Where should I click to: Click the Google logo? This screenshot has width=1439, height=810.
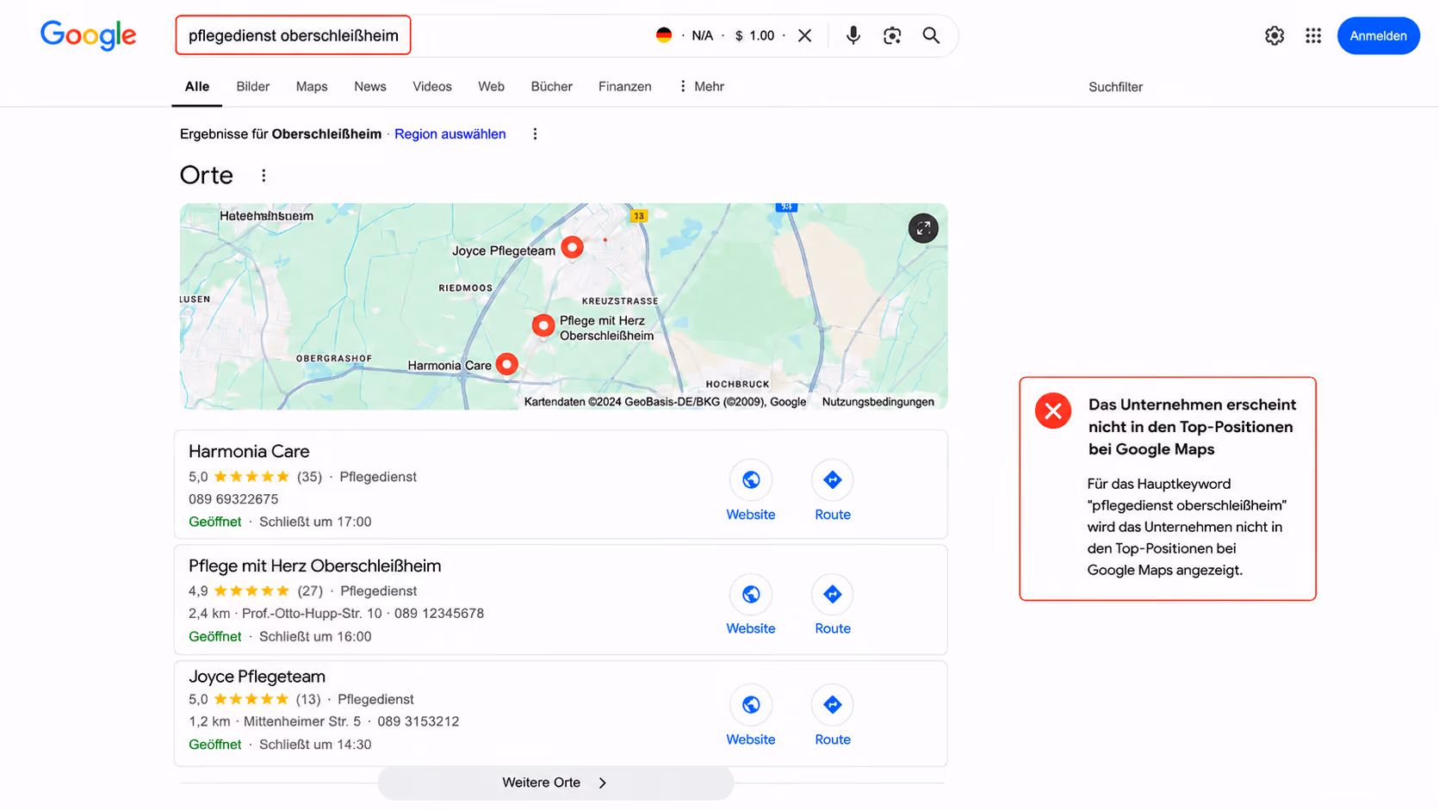[x=88, y=35]
